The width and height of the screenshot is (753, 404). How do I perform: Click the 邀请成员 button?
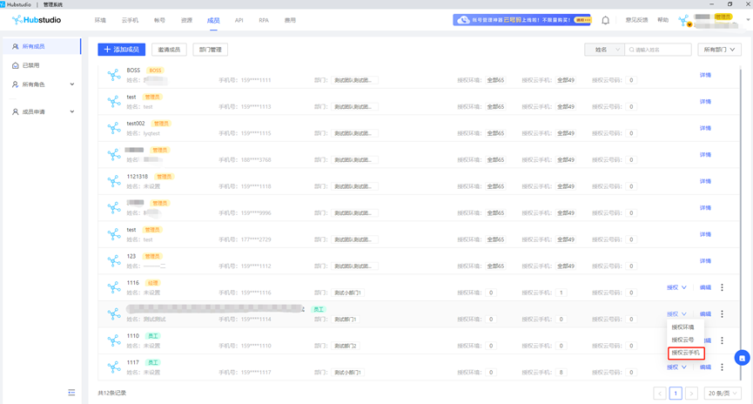[169, 50]
